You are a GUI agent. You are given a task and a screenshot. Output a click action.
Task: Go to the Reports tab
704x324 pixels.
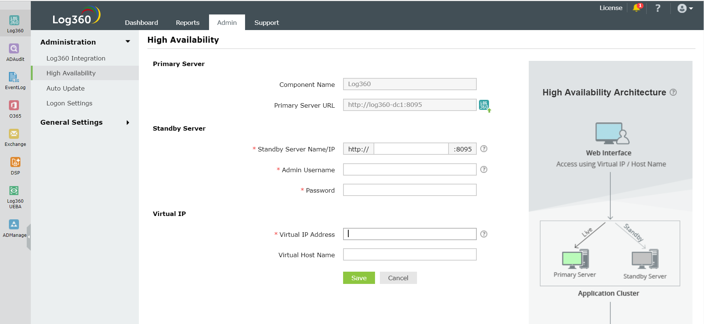pos(188,23)
